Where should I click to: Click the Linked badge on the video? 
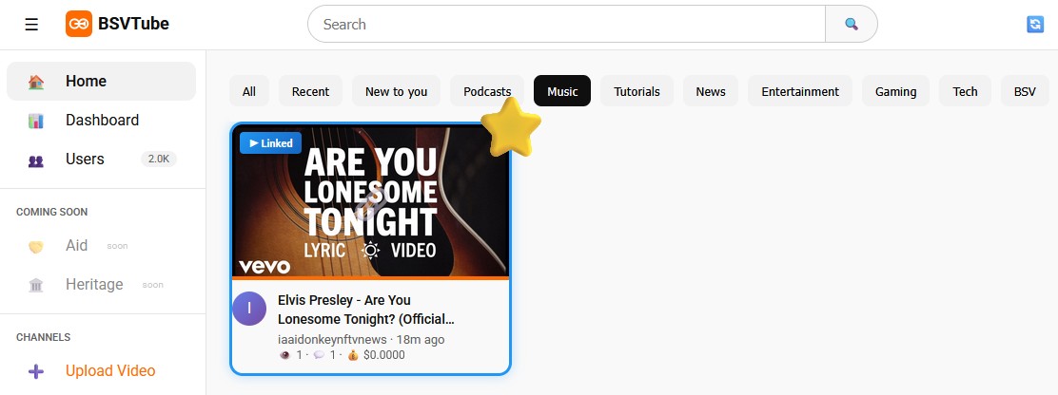(270, 142)
